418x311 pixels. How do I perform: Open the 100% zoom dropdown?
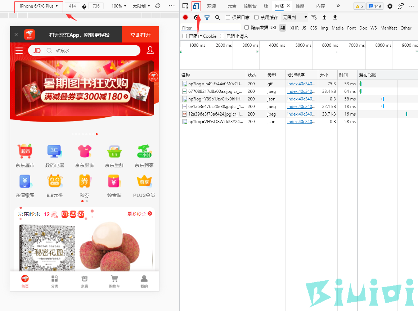point(119,6)
